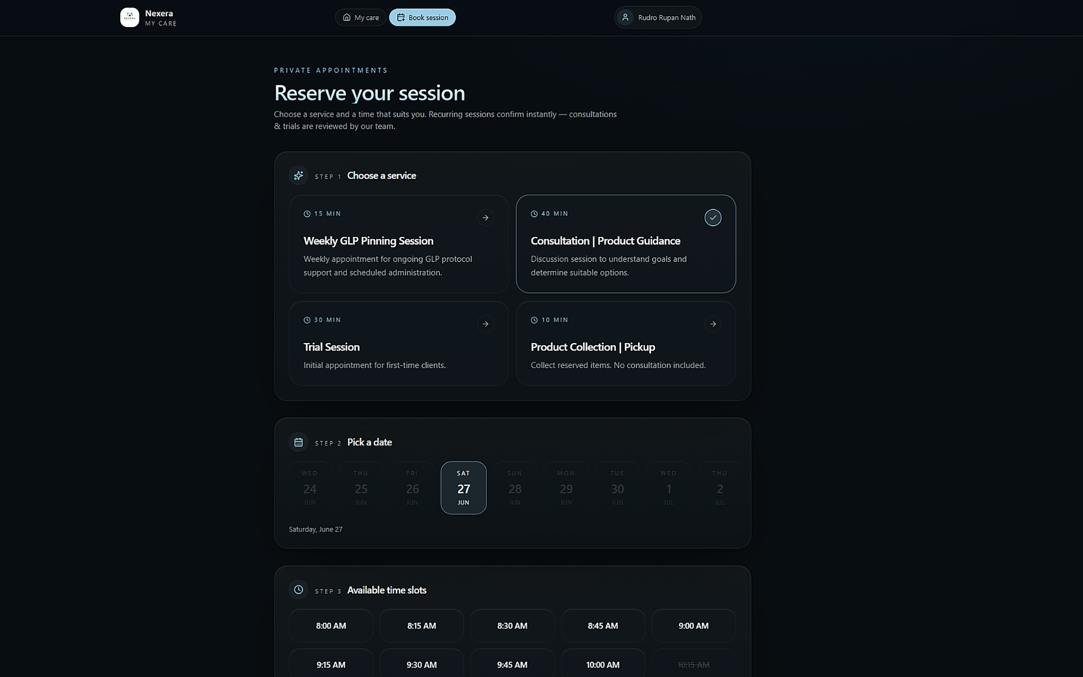Select Weekly GLP Pinning Session card

(x=399, y=244)
